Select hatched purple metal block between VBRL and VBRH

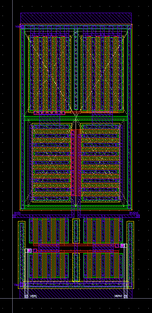pos(76,293)
